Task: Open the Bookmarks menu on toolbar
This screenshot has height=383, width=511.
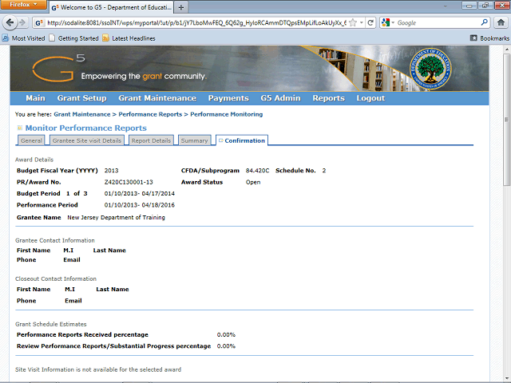Action: tap(489, 38)
